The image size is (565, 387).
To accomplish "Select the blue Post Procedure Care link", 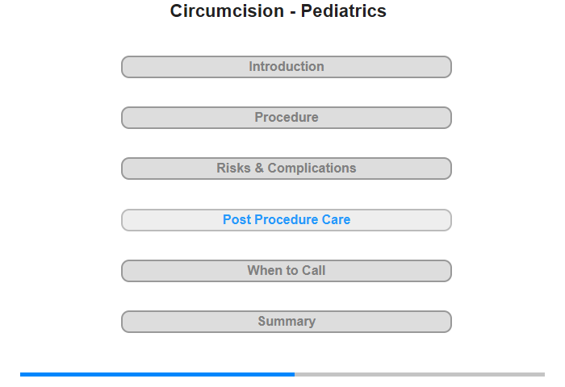I will point(287,220).
